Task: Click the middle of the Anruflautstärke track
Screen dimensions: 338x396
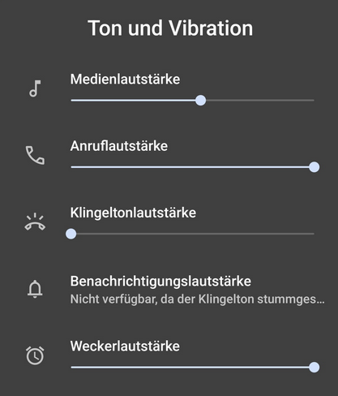Action: [192, 167]
